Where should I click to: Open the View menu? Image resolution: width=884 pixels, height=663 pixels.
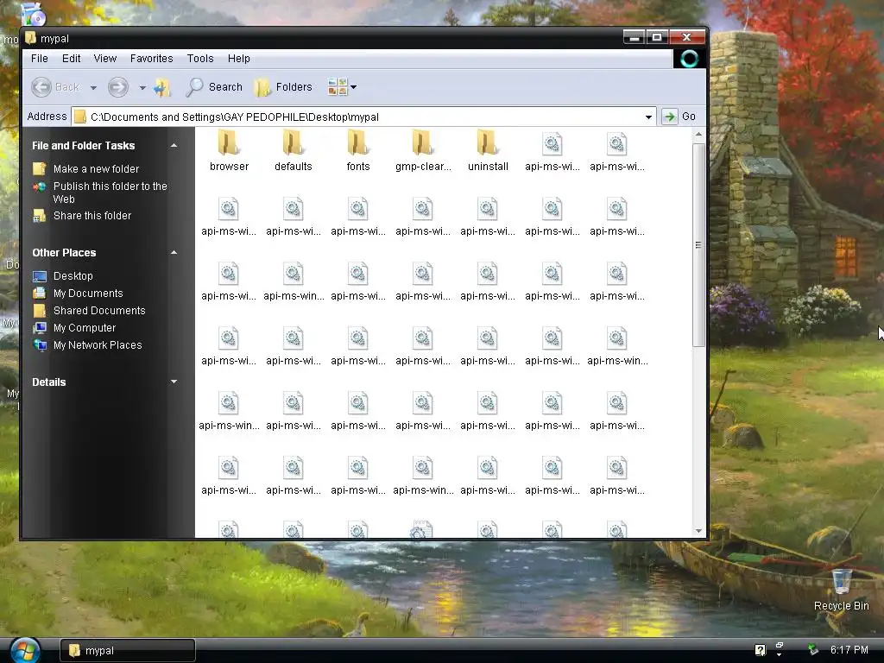(x=104, y=59)
